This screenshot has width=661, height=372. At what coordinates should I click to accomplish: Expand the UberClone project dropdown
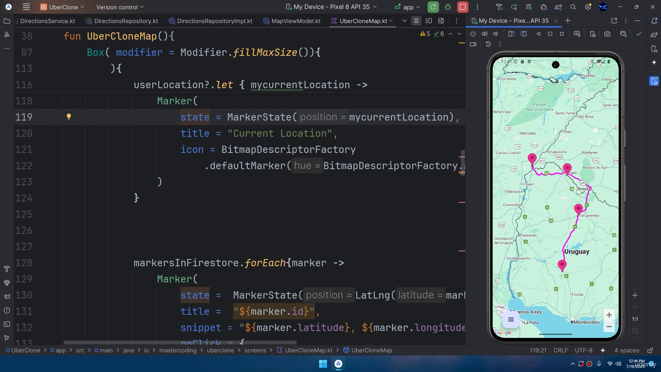point(62,7)
